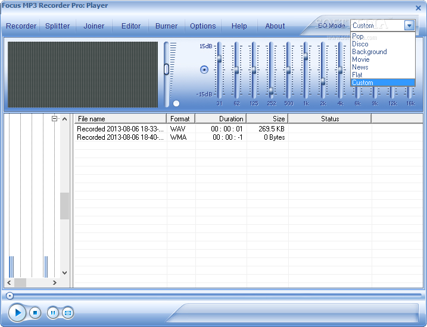Adjust the 31 Hz equalizer slider
427x327 pixels.
(x=219, y=58)
